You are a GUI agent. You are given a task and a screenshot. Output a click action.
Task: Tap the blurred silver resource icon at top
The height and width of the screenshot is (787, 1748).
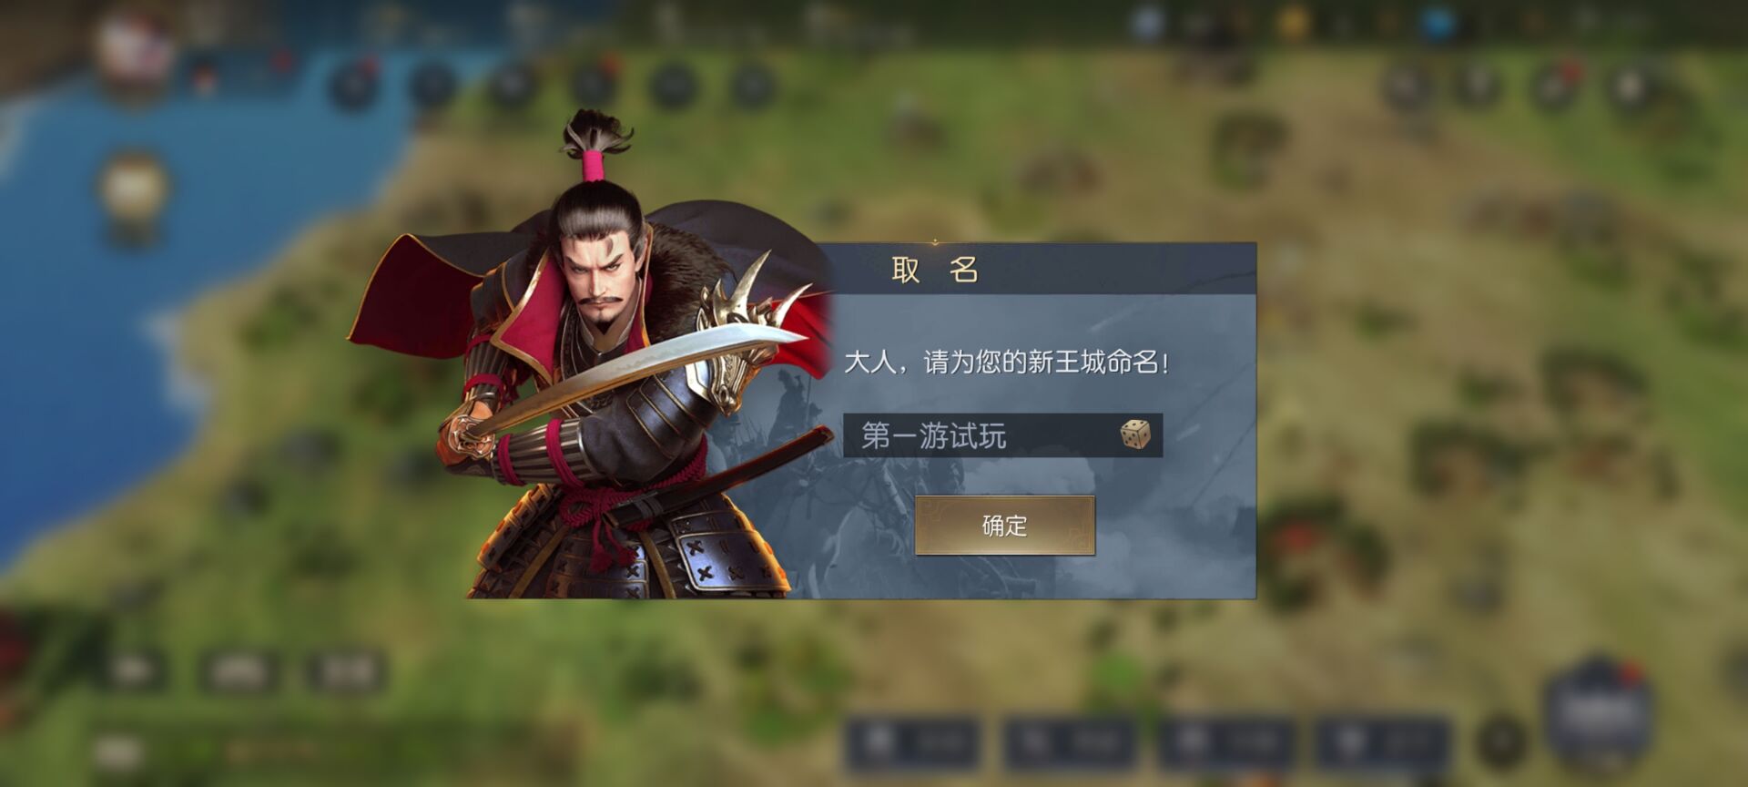[1147, 23]
